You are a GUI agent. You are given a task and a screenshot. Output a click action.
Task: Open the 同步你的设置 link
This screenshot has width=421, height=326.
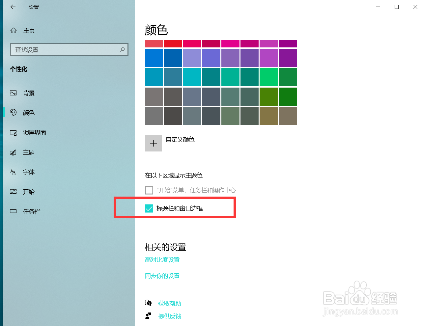162,276
